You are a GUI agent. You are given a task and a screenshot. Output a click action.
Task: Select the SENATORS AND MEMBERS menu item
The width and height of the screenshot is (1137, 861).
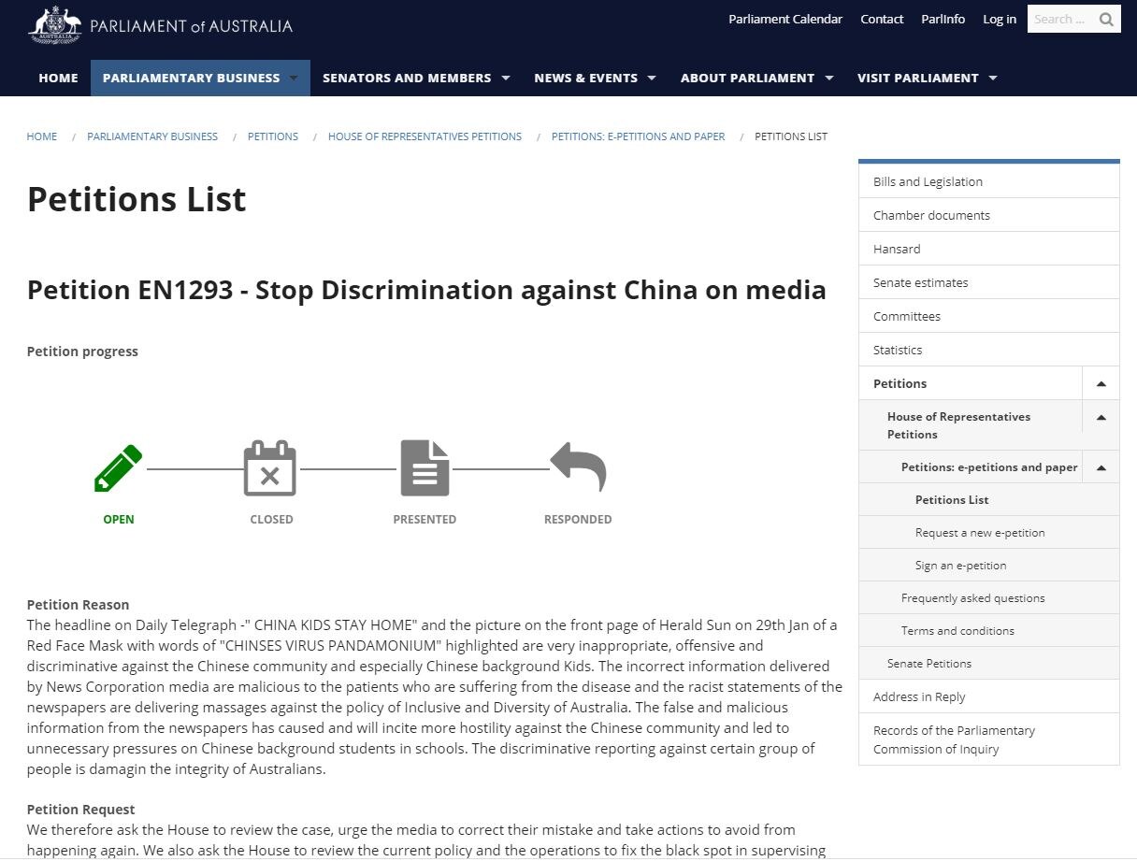point(407,78)
